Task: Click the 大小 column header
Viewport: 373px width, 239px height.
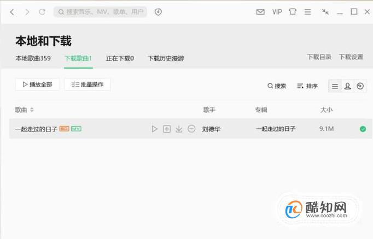Action: (x=327, y=110)
